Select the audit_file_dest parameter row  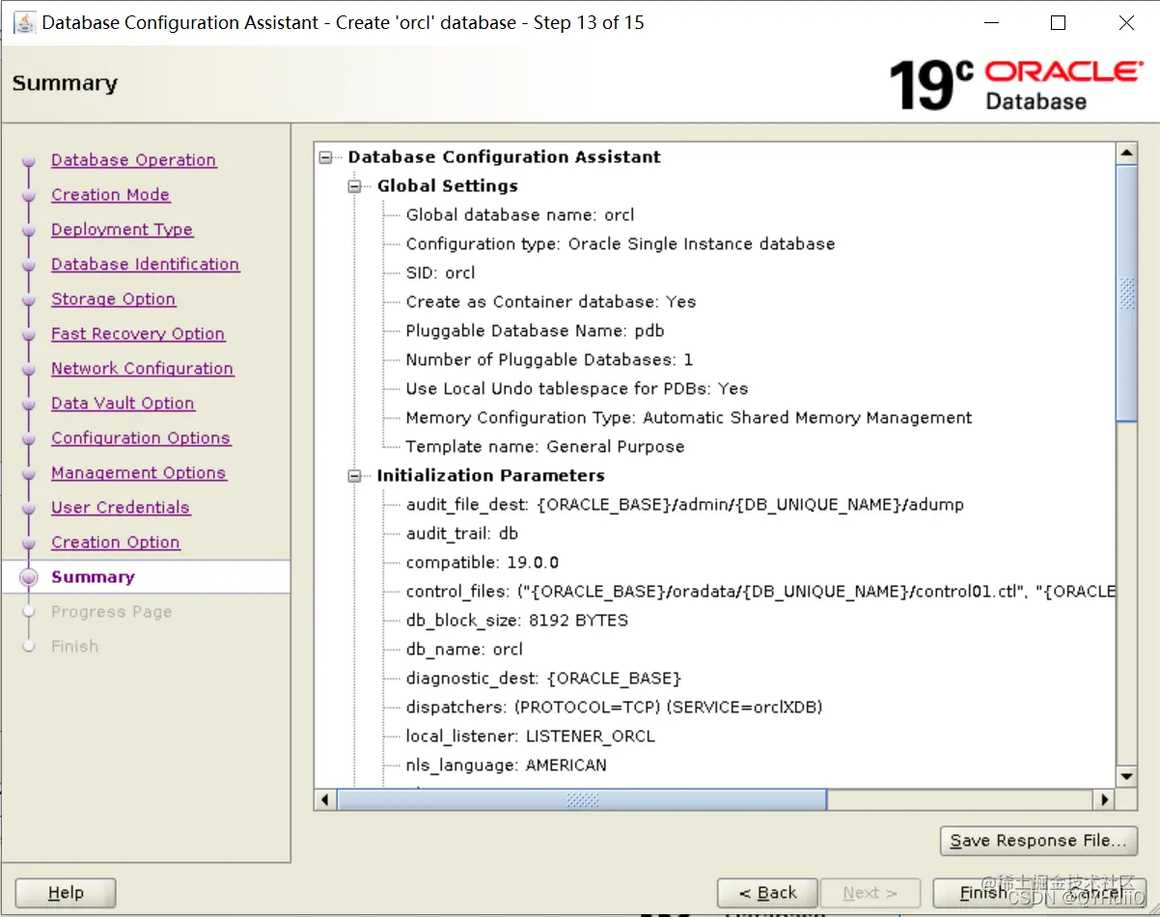pos(685,505)
